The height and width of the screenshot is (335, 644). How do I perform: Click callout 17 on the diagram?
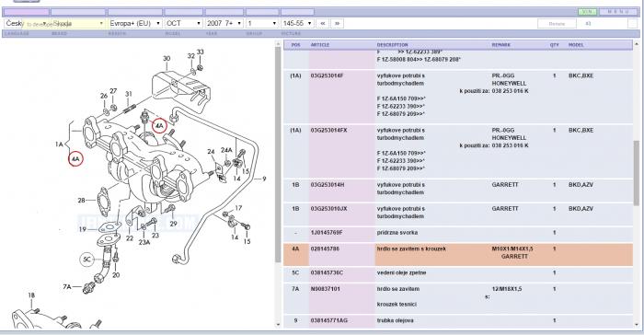[238, 208]
